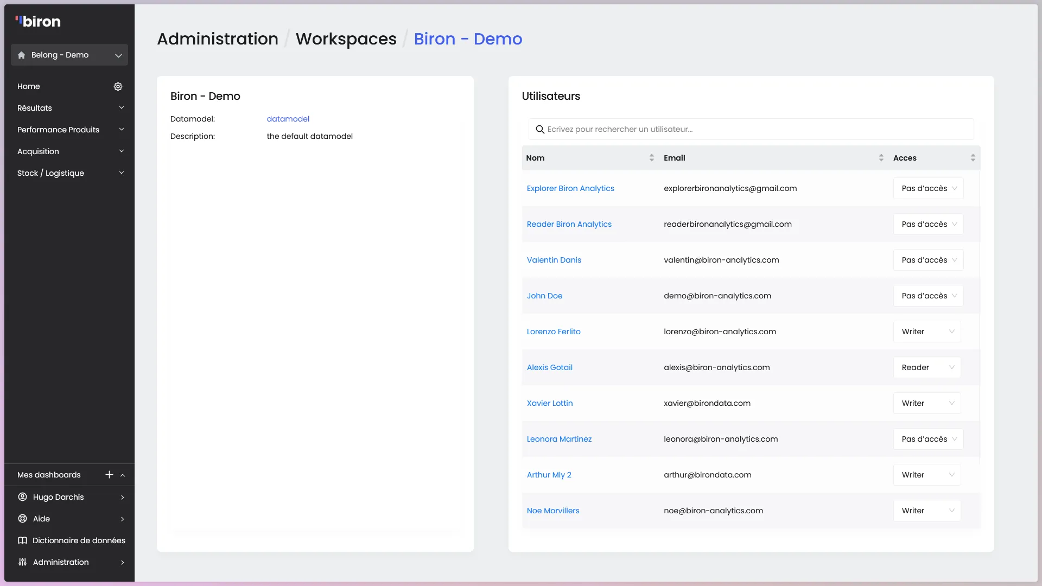This screenshot has width=1042, height=586.
Task: Click the search magnifier icon
Action: pyautogui.click(x=540, y=129)
